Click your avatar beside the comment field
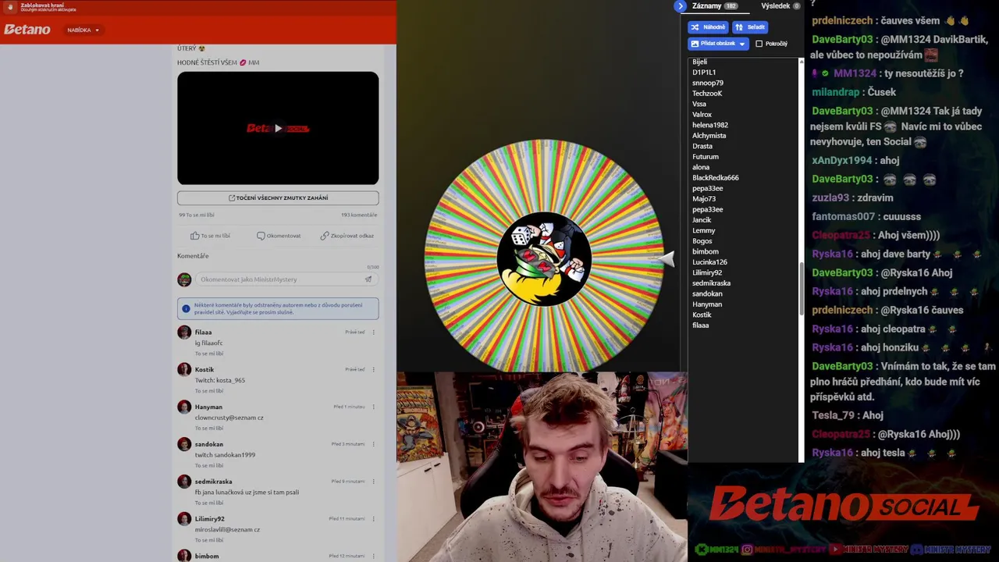This screenshot has width=999, height=562. pos(184,279)
